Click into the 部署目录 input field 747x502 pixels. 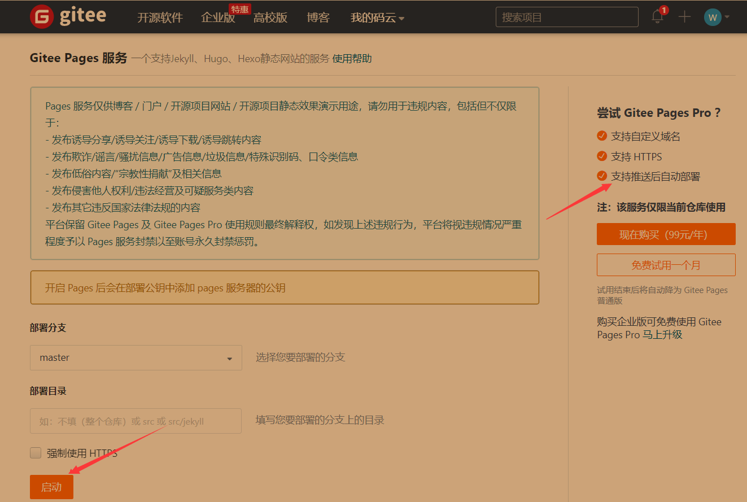click(x=136, y=421)
